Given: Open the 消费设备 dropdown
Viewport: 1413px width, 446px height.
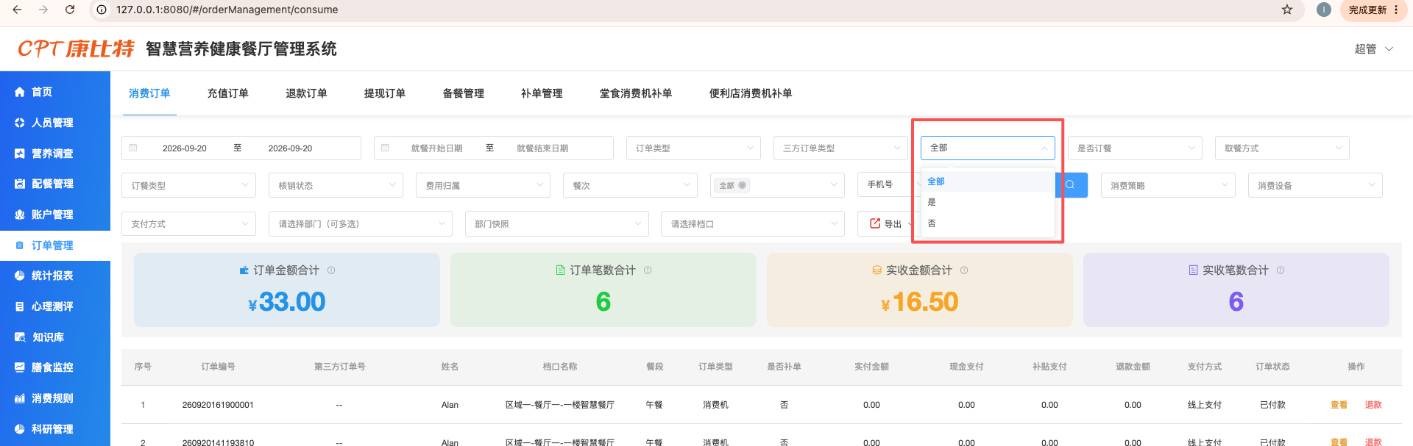Looking at the screenshot, I should (1315, 185).
